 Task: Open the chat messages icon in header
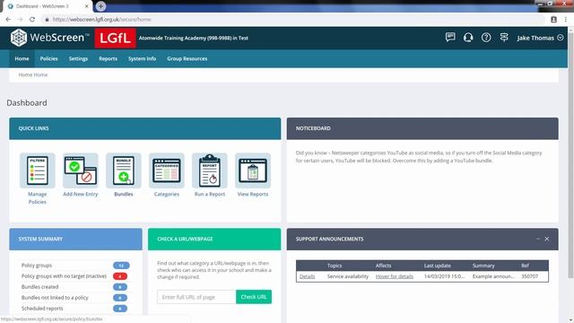coord(450,38)
